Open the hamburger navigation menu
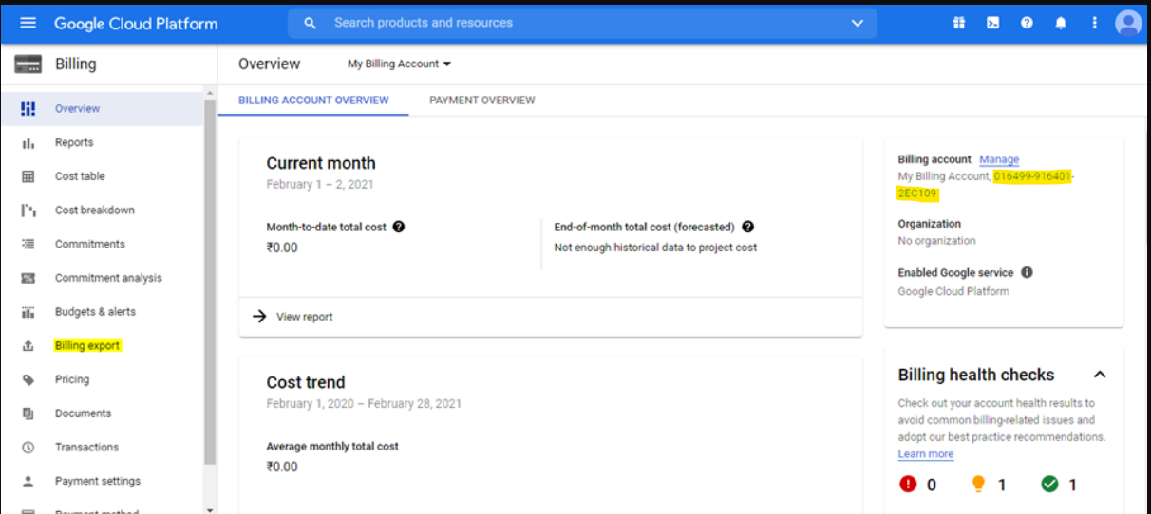1151x514 pixels. click(28, 23)
